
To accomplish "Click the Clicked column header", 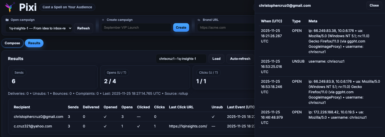I will click(144, 107).
